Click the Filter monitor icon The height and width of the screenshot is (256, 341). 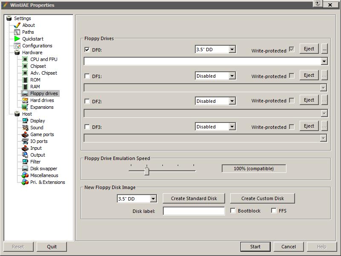click(x=25, y=162)
